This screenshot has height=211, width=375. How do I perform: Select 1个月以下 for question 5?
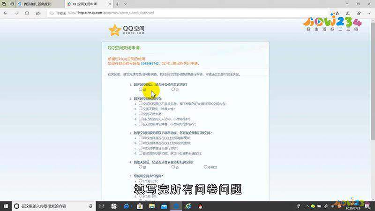click(140, 181)
